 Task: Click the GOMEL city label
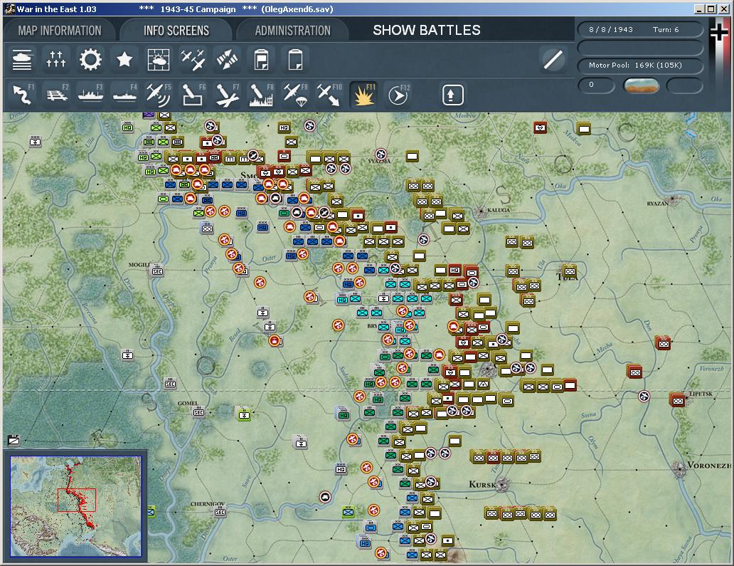tap(188, 403)
